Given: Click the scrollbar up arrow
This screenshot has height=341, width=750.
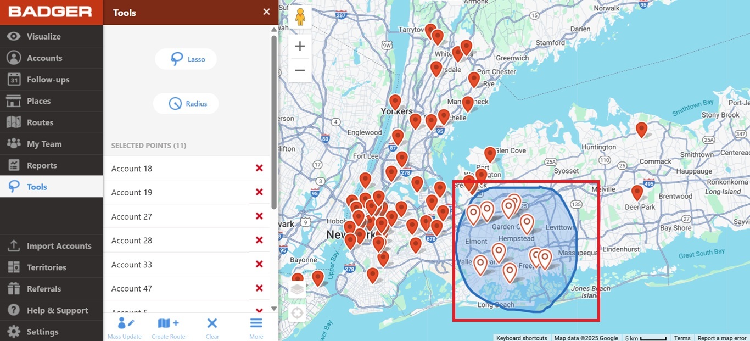Looking at the screenshot, I should point(274,30).
